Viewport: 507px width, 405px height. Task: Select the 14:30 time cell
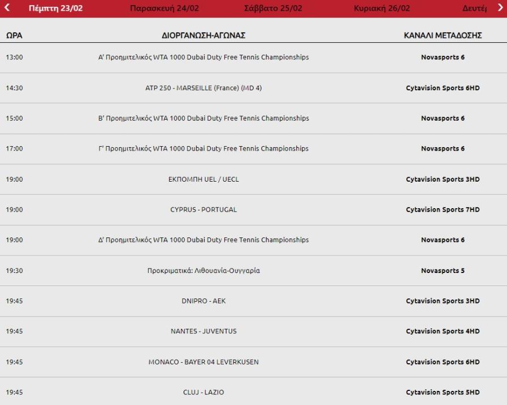(14, 88)
